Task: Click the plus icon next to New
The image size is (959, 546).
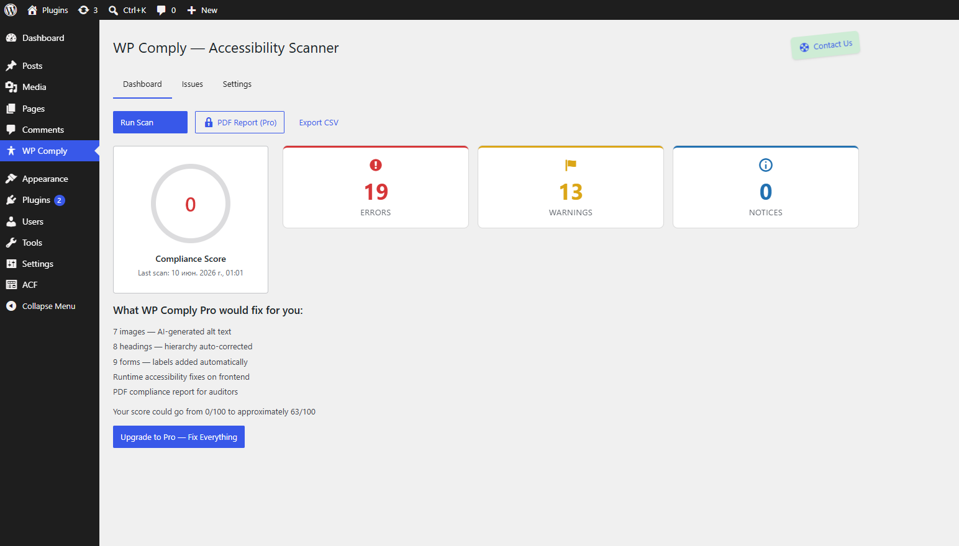Action: [191, 10]
